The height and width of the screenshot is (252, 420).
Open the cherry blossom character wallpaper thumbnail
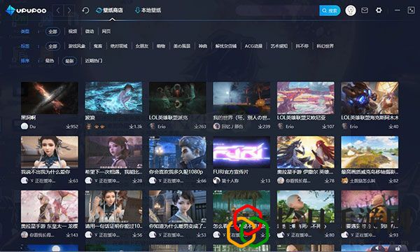coord(50,206)
